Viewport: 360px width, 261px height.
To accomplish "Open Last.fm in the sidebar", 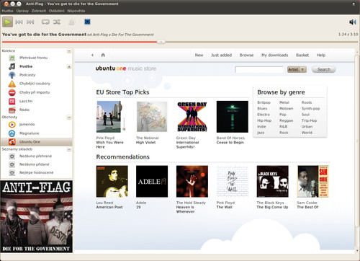I will [26, 101].
